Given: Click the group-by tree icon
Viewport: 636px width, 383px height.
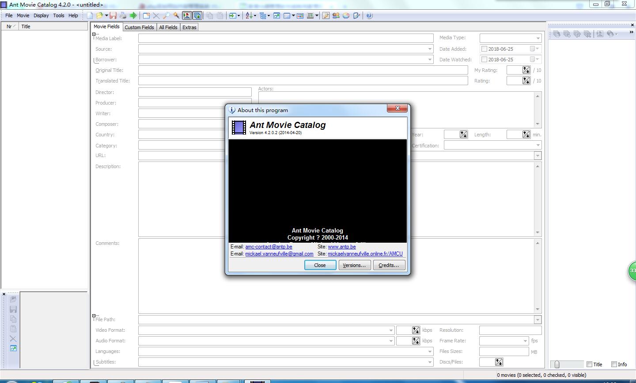Looking at the screenshot, I should 263,15.
